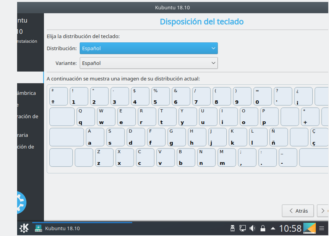Open removable devices tray icon
Image resolution: width=329 pixels, height=236 pixels.
pyautogui.click(x=233, y=228)
